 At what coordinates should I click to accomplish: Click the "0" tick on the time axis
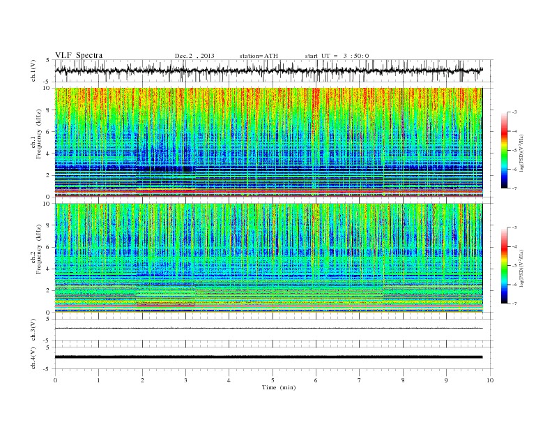click(55, 380)
